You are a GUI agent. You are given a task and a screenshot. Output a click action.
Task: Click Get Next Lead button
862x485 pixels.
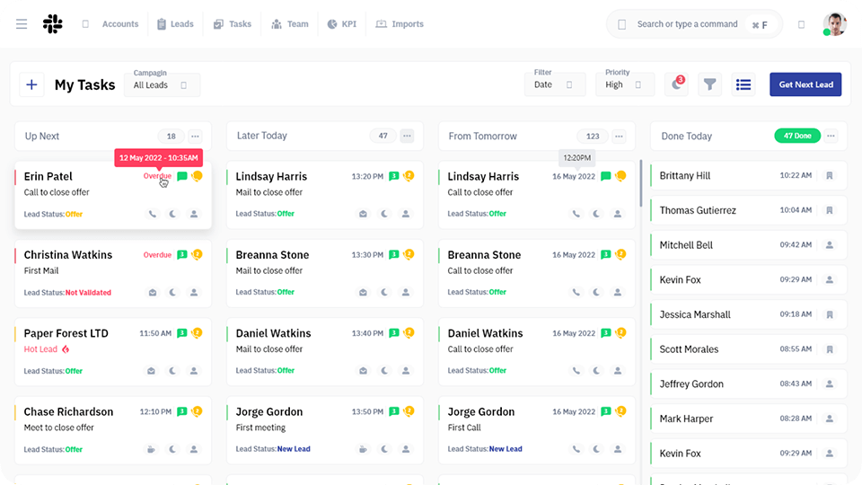click(805, 84)
